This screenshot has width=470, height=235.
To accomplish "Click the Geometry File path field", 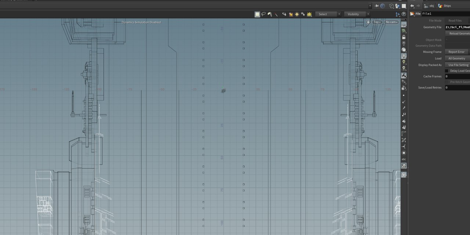I will pyautogui.click(x=457, y=27).
